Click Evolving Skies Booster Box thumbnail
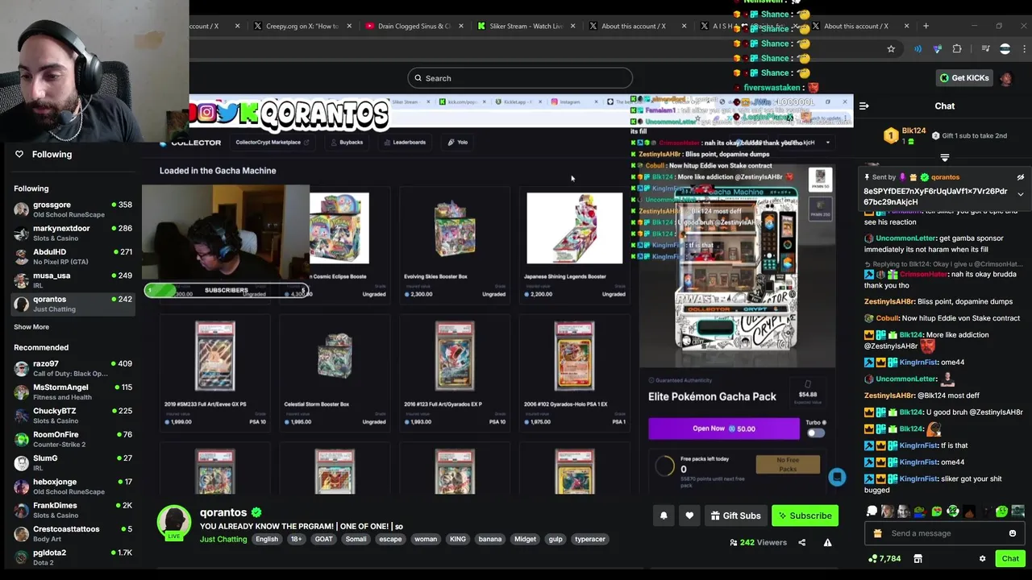The image size is (1032, 580). 455,229
